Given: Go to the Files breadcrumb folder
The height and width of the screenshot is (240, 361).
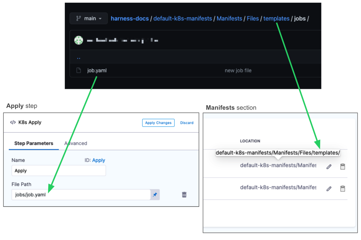Looking at the screenshot, I should tap(253, 19).
